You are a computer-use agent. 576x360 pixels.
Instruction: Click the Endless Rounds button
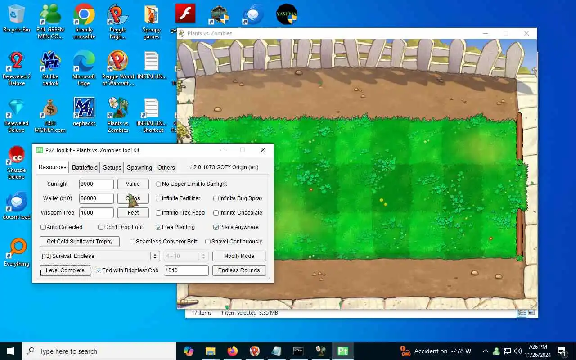(x=239, y=270)
